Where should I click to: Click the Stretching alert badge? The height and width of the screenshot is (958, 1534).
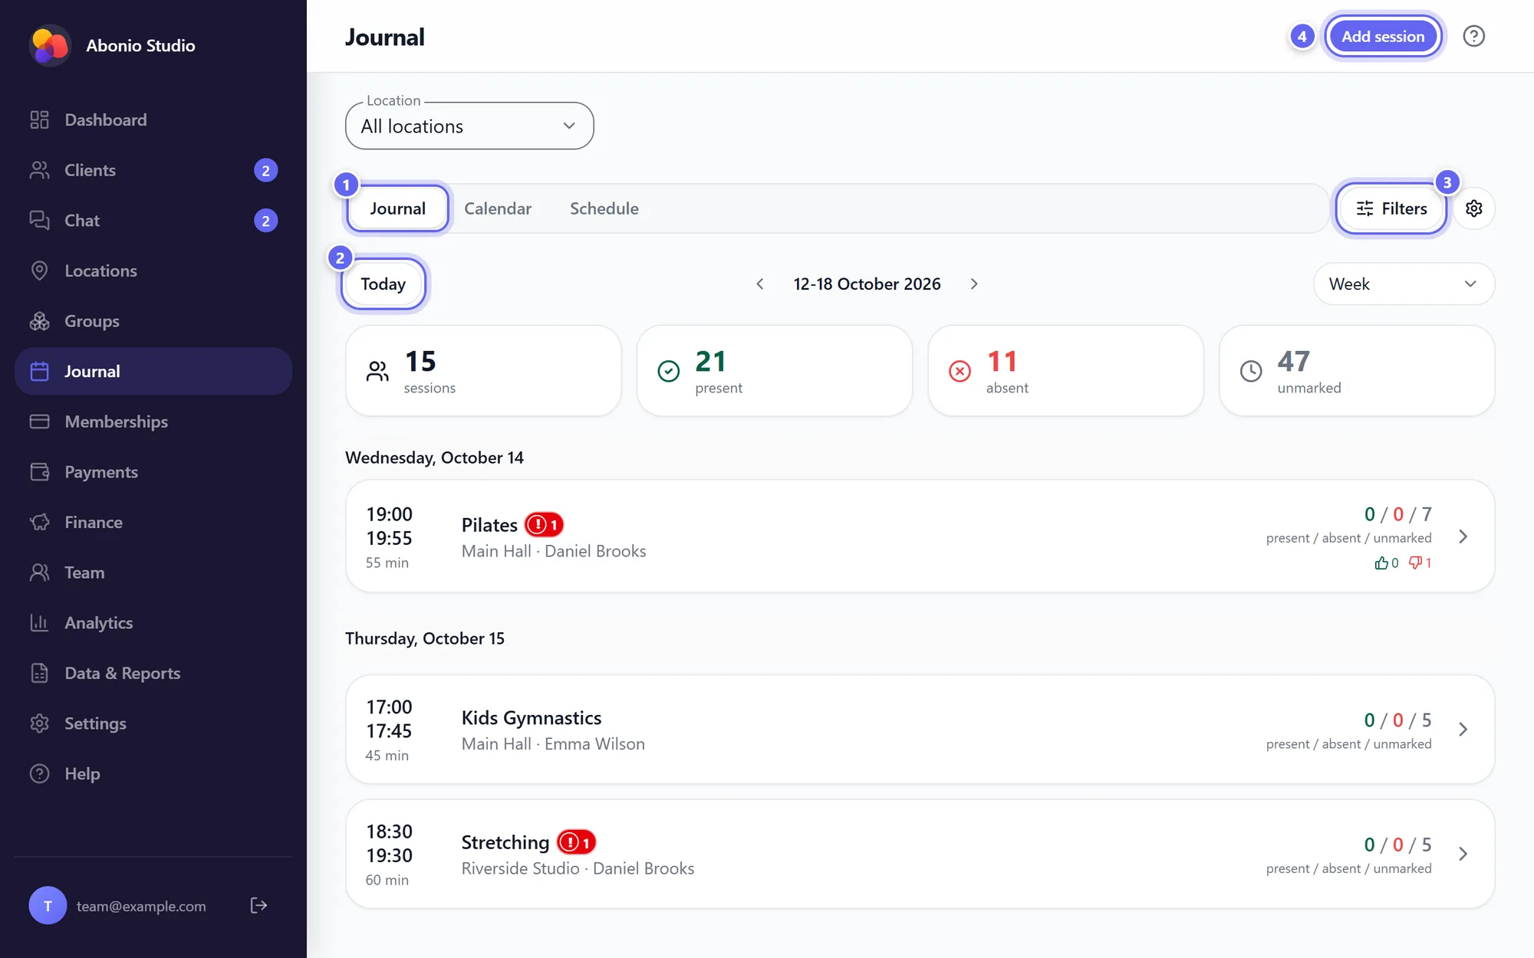577,842
